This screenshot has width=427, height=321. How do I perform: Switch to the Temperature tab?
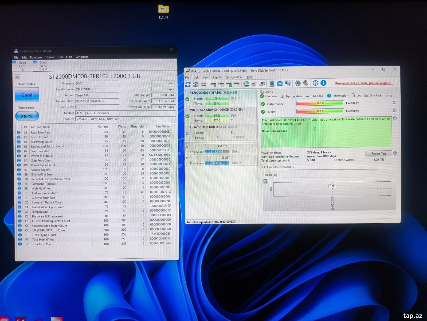pyautogui.click(x=292, y=96)
